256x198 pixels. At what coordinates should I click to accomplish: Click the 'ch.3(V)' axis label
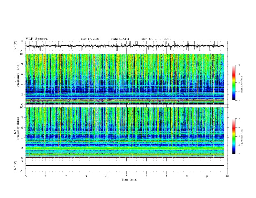click(16, 166)
